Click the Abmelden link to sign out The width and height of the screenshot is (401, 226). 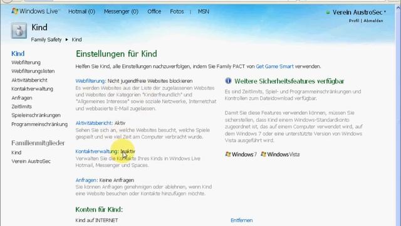[373, 21]
